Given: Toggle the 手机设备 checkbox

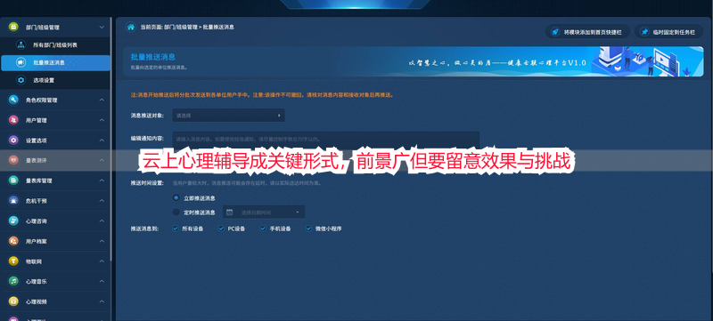Looking at the screenshot, I should [263, 229].
